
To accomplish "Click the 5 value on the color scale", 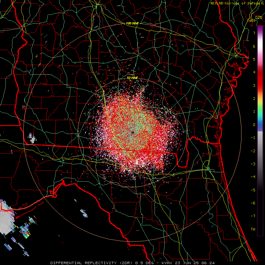I will 254,59.
